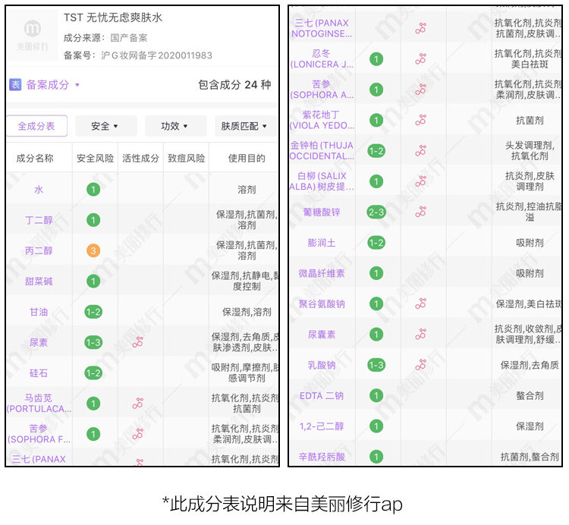This screenshot has width=569, height=525.
Task: Click the 2-3 safety badge for 葡糖酸锌
Action: (x=376, y=212)
